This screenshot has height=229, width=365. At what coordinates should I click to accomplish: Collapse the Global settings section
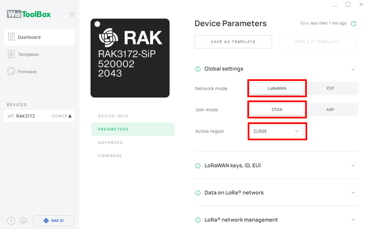pos(353,69)
